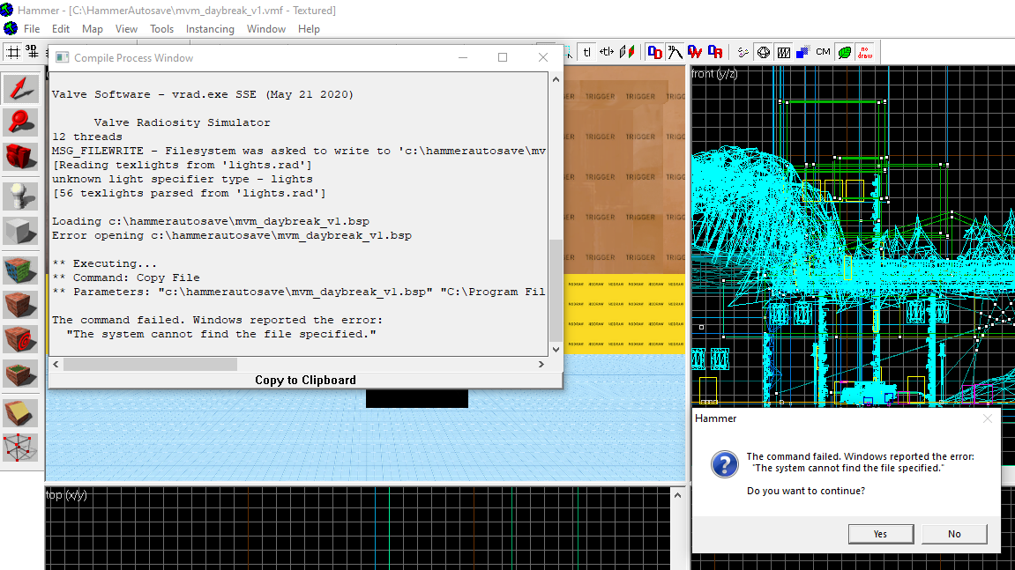Toggle the green leaf detail icon
The width and height of the screenshot is (1015, 570).
pos(844,52)
